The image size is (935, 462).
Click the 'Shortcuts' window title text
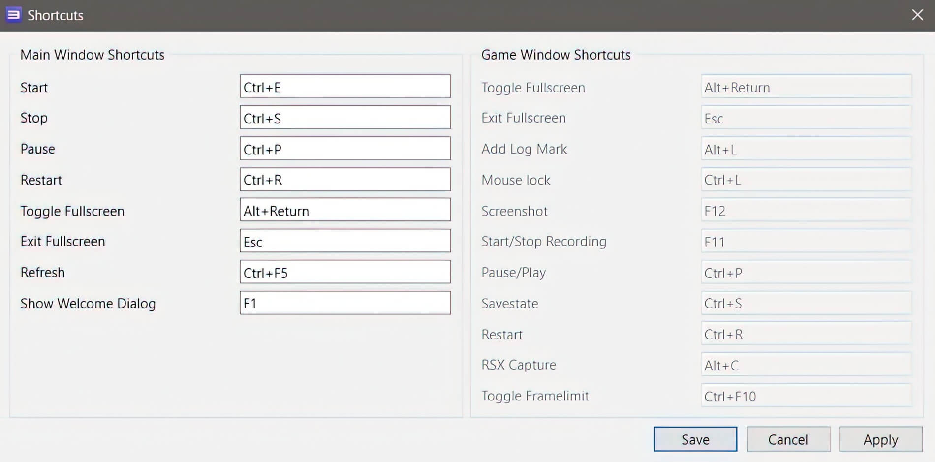[x=55, y=15]
